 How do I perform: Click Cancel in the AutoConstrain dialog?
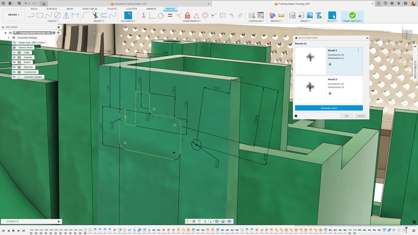point(360,116)
